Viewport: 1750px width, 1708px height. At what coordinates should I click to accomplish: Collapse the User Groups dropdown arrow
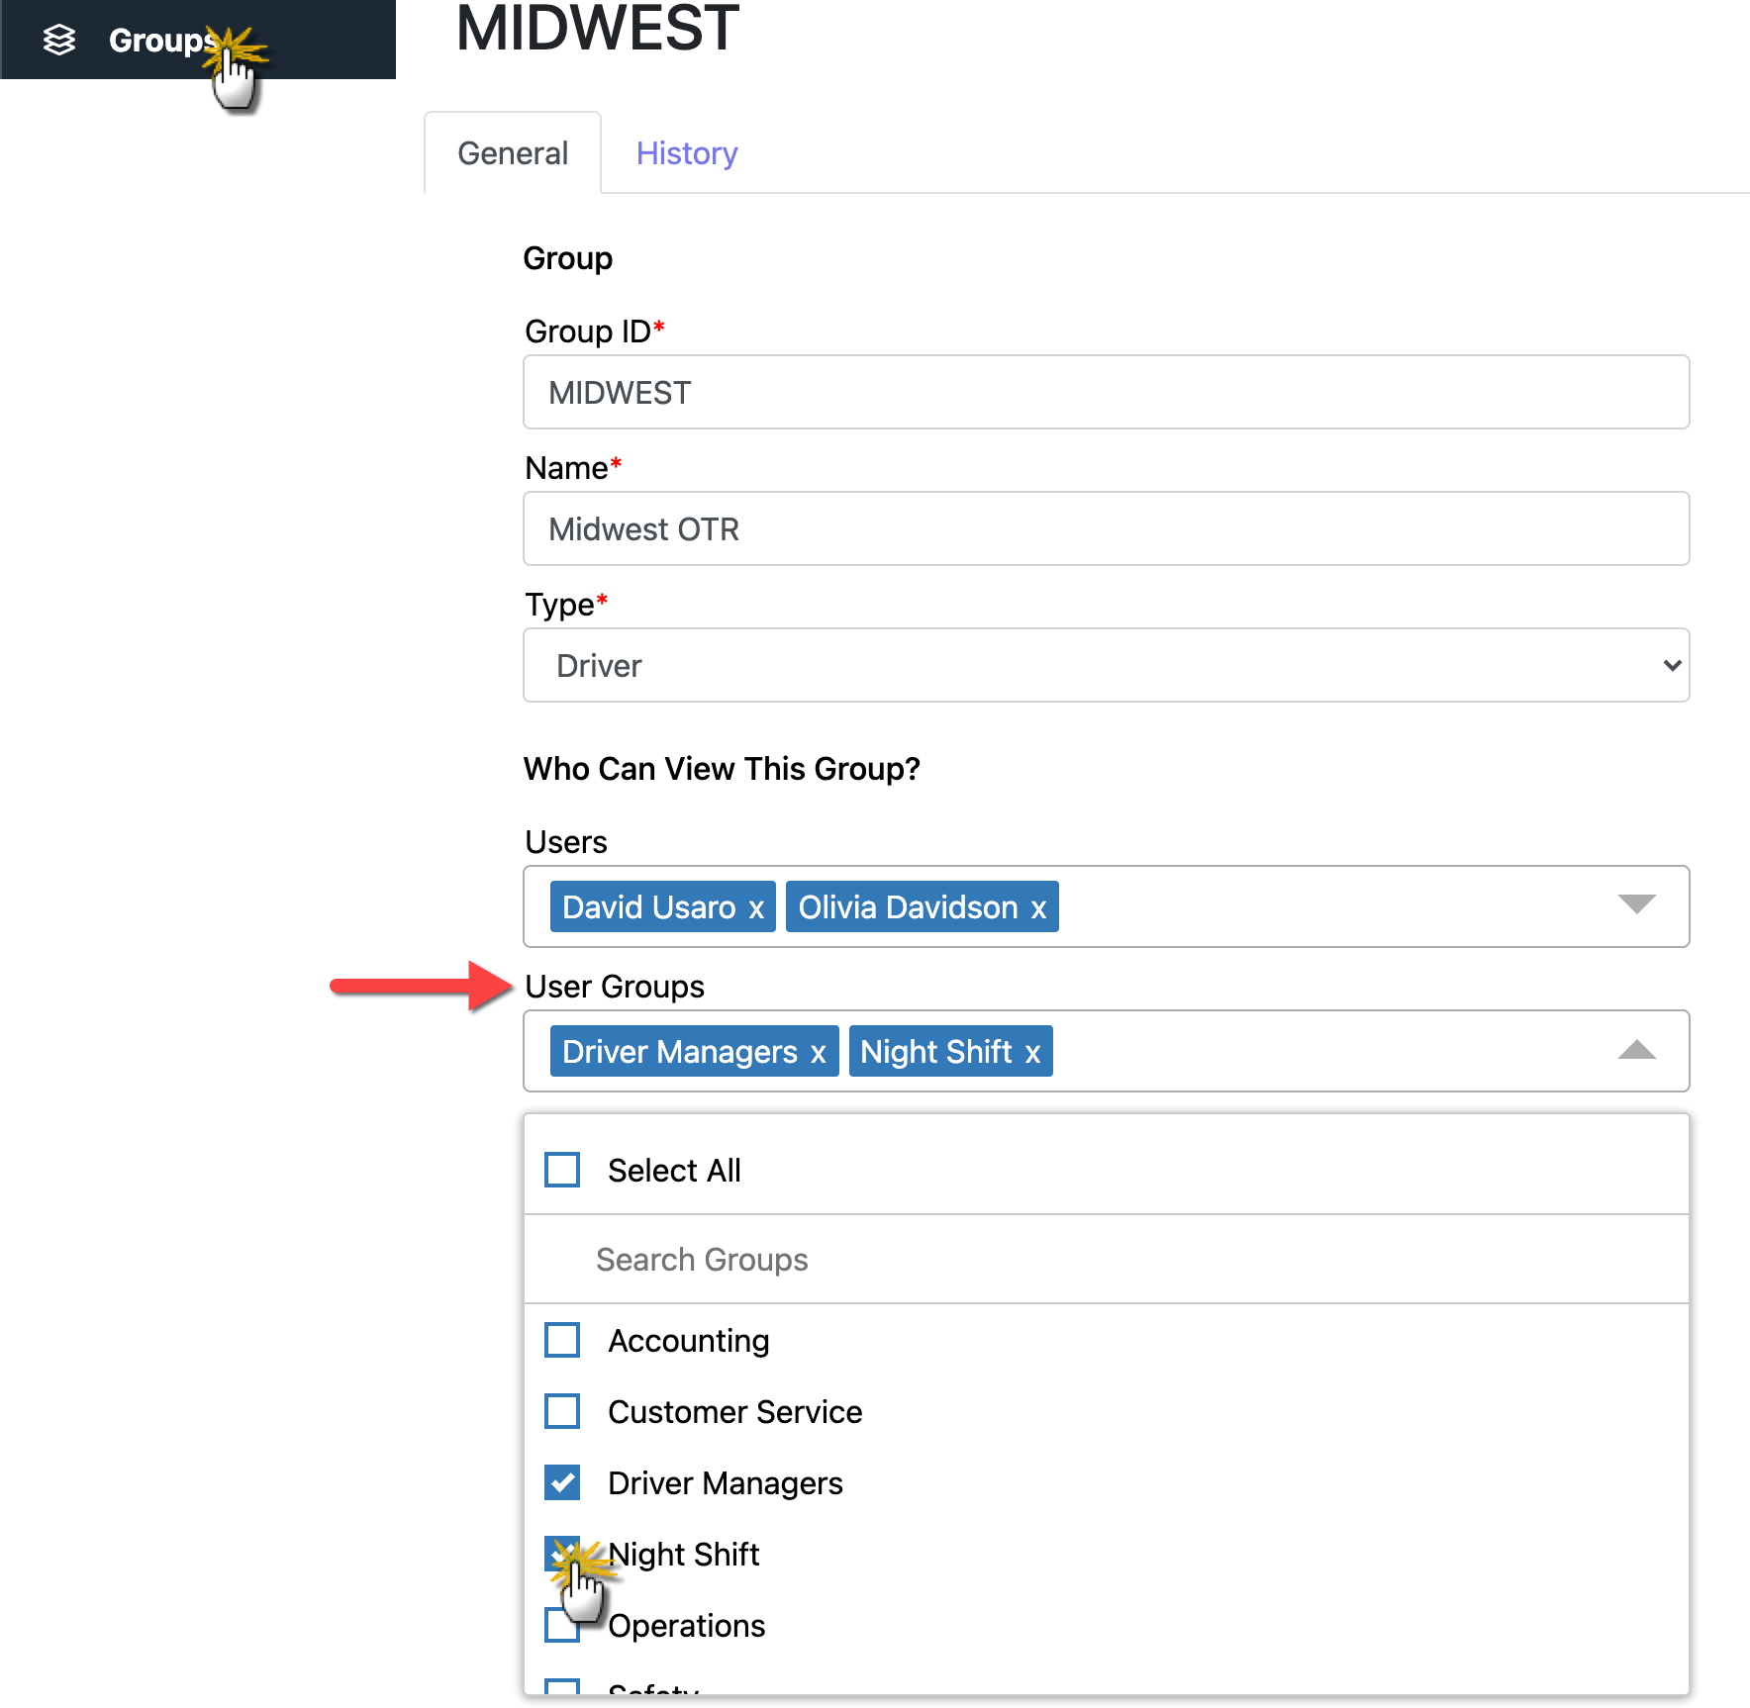(1636, 1050)
